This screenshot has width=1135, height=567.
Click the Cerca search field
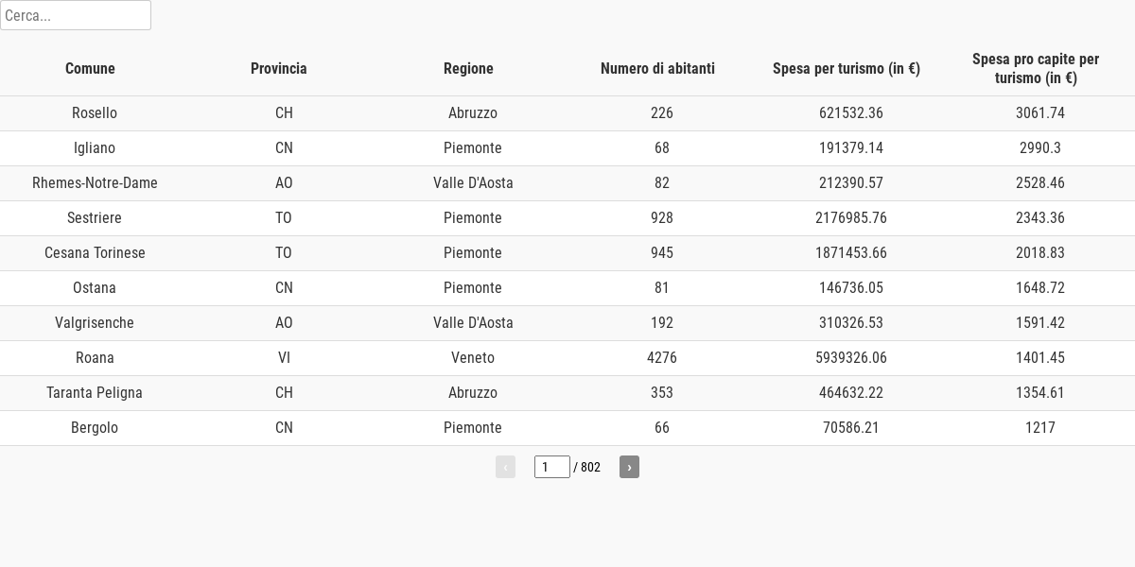coord(76,15)
